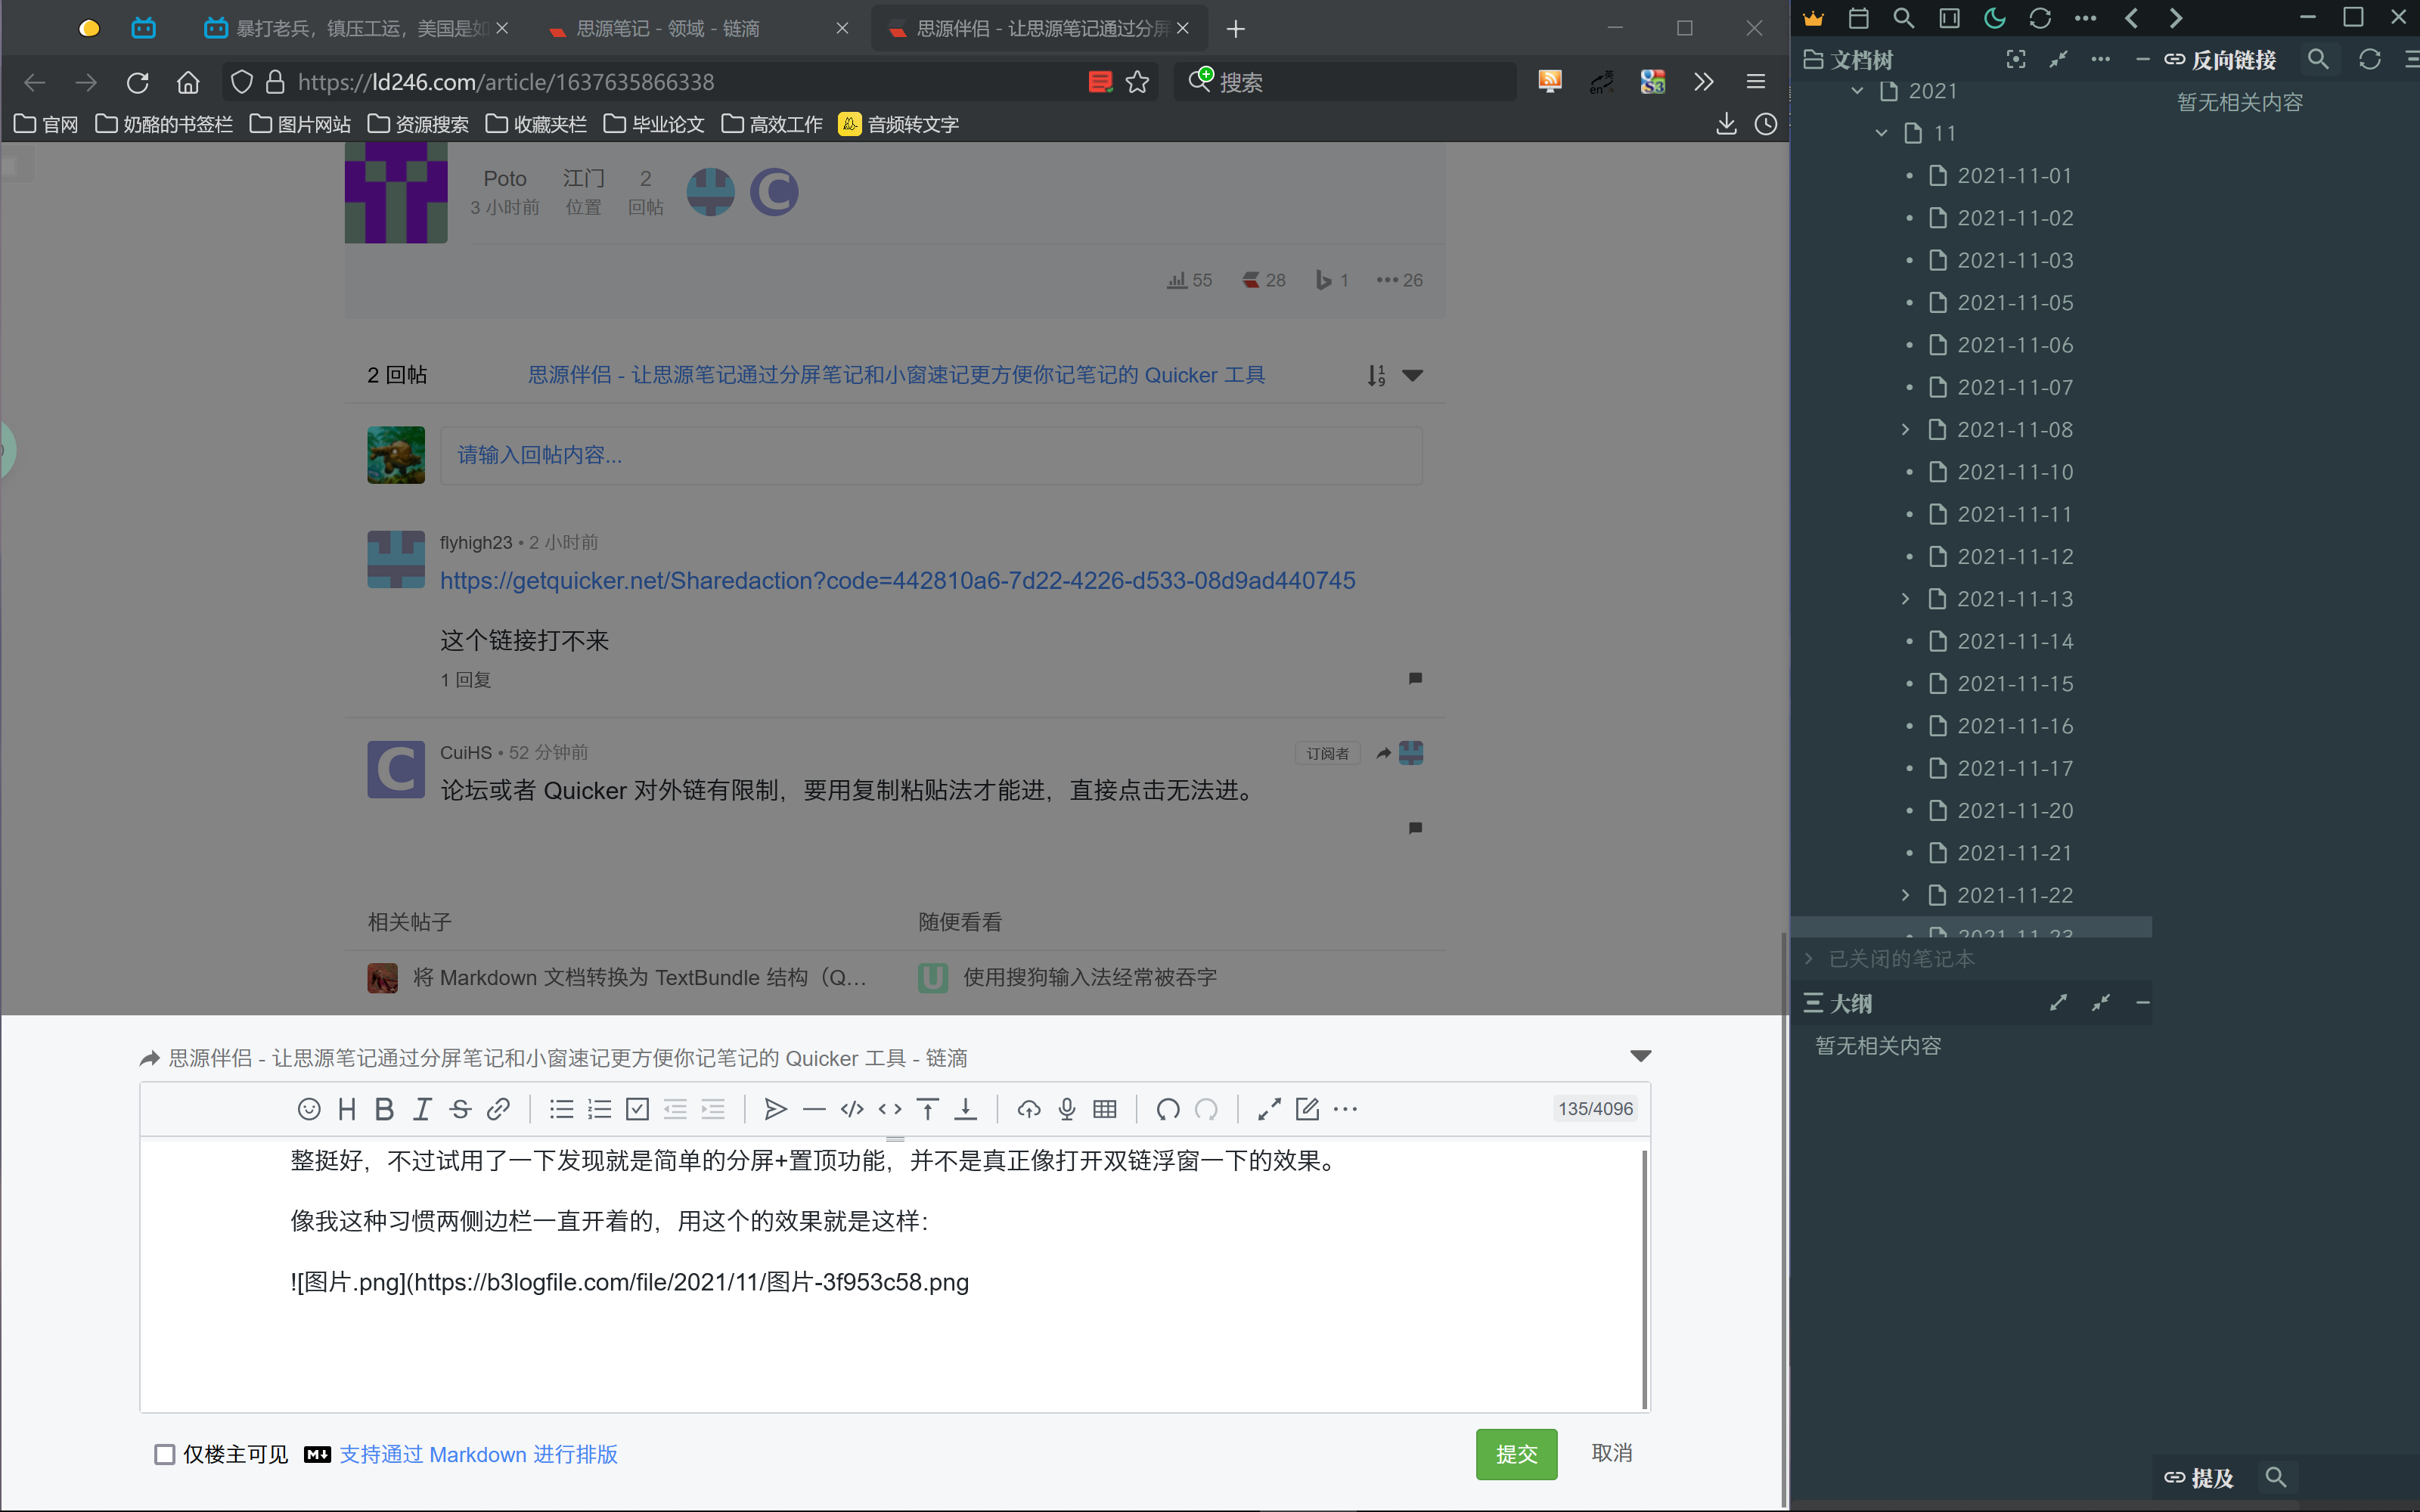
Task: Click the 提交 submit button
Action: pos(1516,1454)
